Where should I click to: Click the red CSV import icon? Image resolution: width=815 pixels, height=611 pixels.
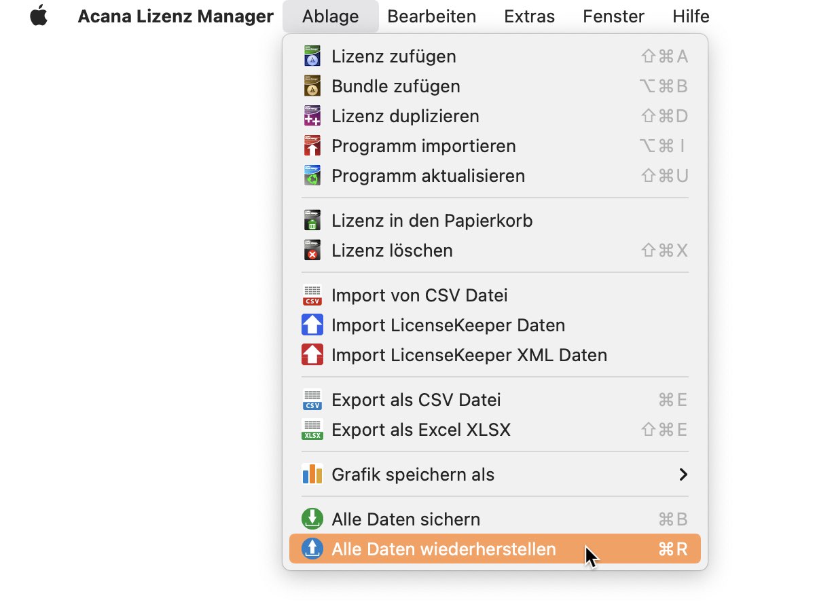coord(312,295)
